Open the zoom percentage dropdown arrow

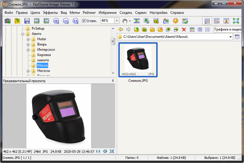tap(117, 21)
